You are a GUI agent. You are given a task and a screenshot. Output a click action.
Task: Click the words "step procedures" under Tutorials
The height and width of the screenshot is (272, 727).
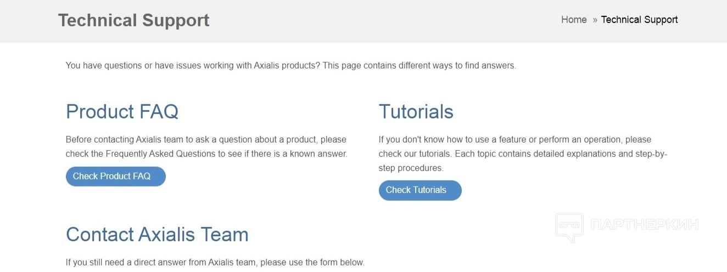click(x=411, y=168)
